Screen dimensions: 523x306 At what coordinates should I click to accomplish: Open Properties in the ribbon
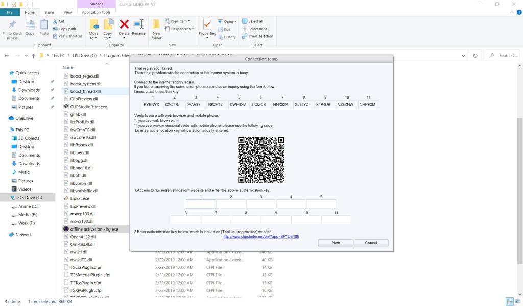(x=207, y=28)
